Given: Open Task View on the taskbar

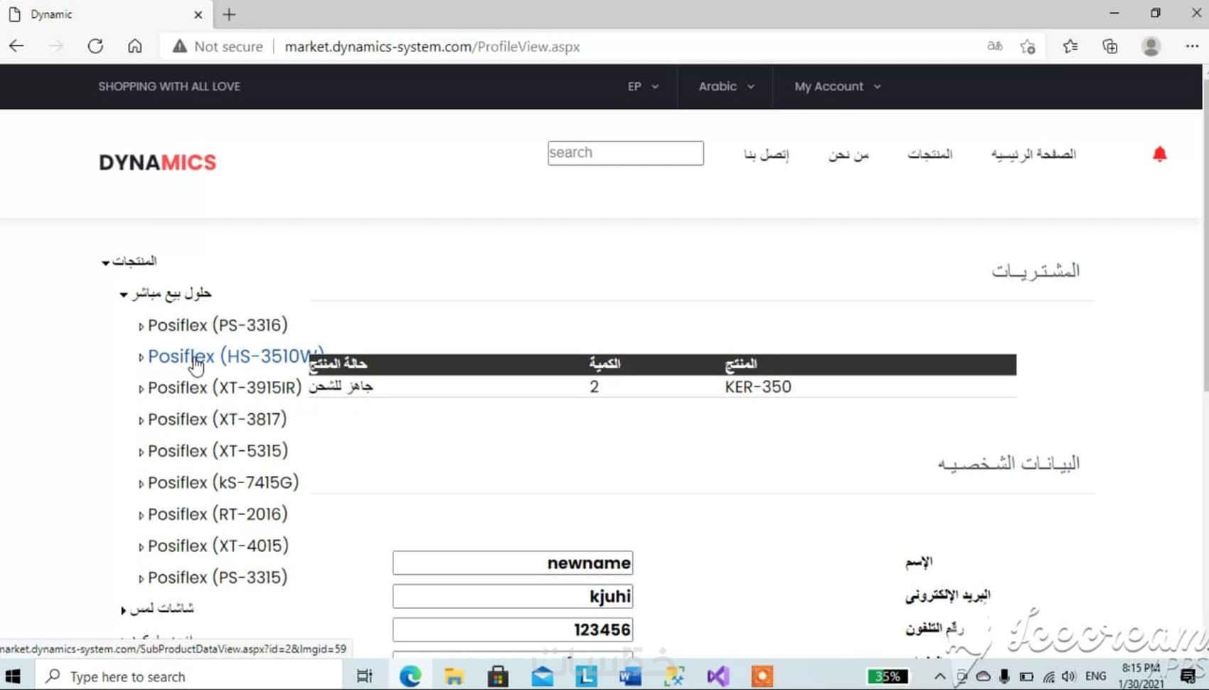Looking at the screenshot, I should click(364, 676).
